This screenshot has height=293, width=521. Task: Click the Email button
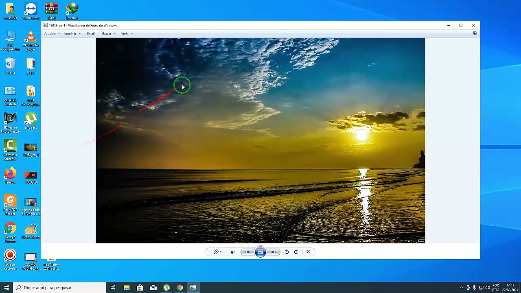coord(91,34)
